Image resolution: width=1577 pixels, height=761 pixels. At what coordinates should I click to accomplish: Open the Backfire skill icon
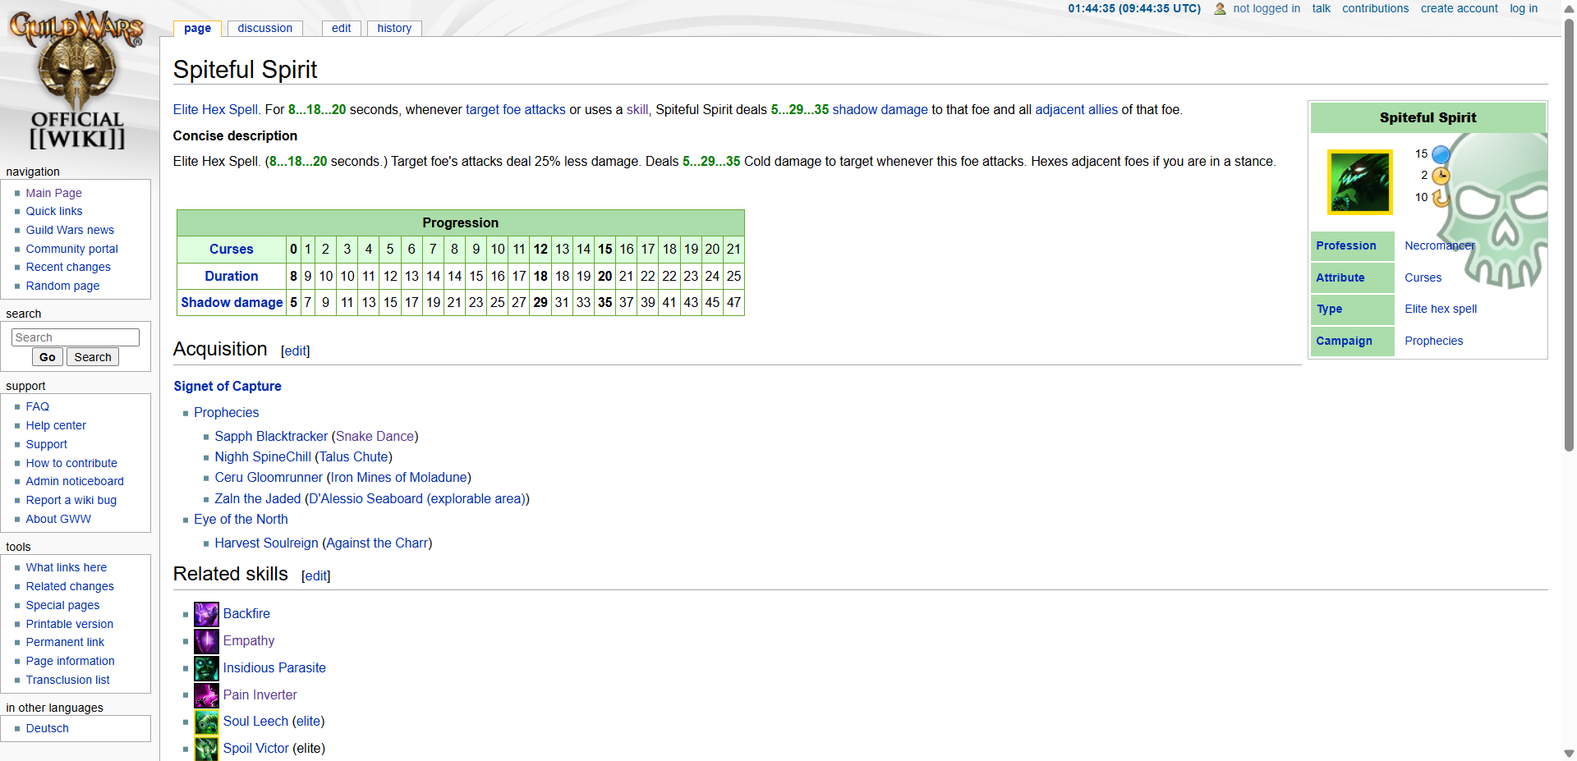206,614
